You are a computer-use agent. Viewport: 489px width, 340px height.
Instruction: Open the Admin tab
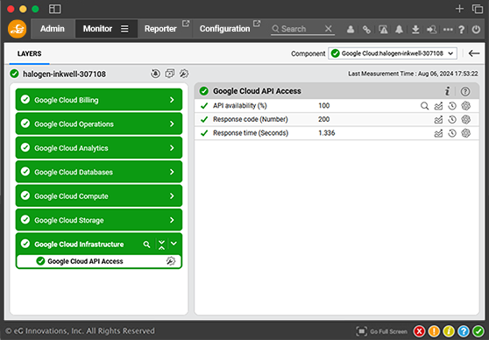(x=53, y=29)
